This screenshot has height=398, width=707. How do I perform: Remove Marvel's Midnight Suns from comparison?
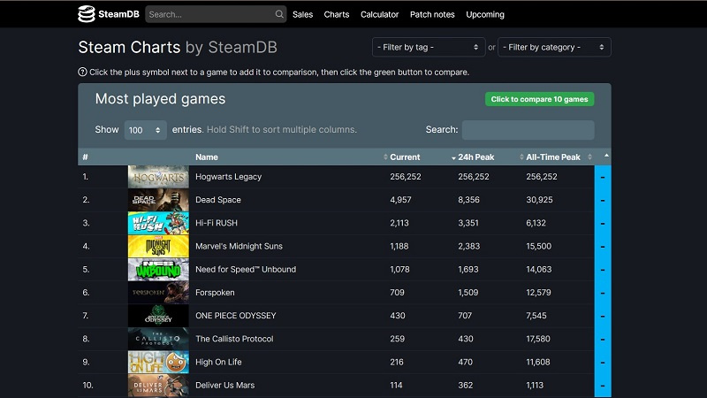[x=603, y=247]
